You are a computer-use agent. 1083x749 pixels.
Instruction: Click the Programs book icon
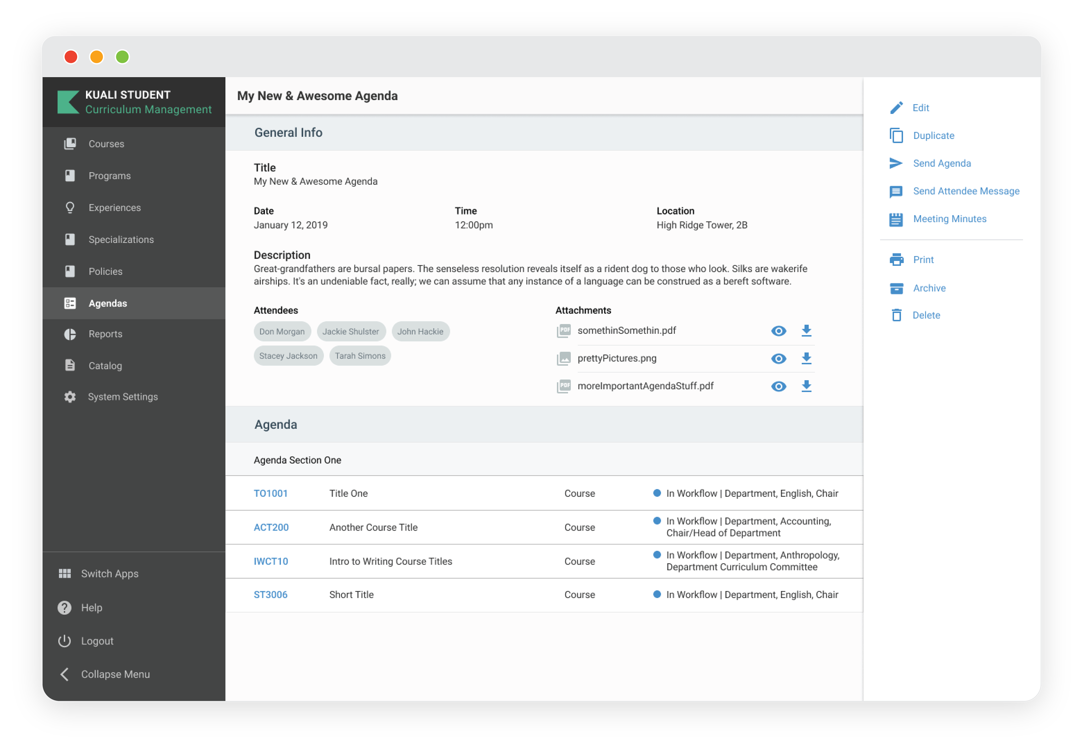pyautogui.click(x=70, y=175)
